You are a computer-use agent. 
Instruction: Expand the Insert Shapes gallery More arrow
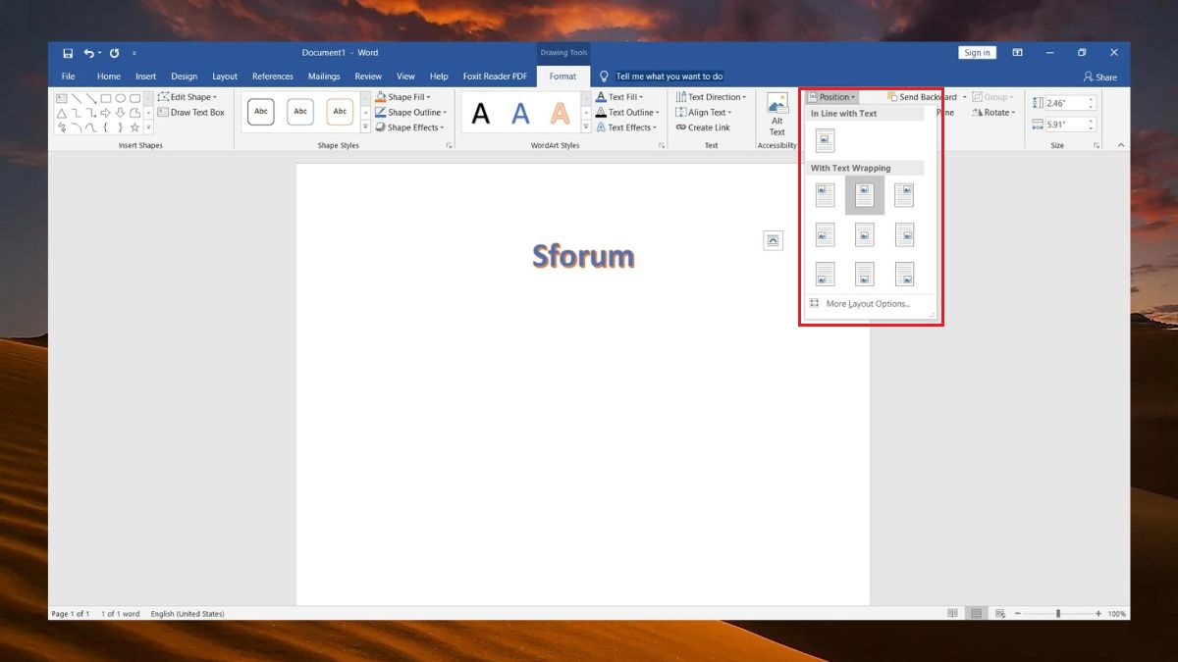(148, 127)
